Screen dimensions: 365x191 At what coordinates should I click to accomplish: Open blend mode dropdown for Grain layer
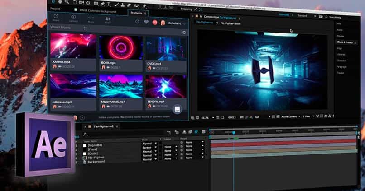[149, 151]
